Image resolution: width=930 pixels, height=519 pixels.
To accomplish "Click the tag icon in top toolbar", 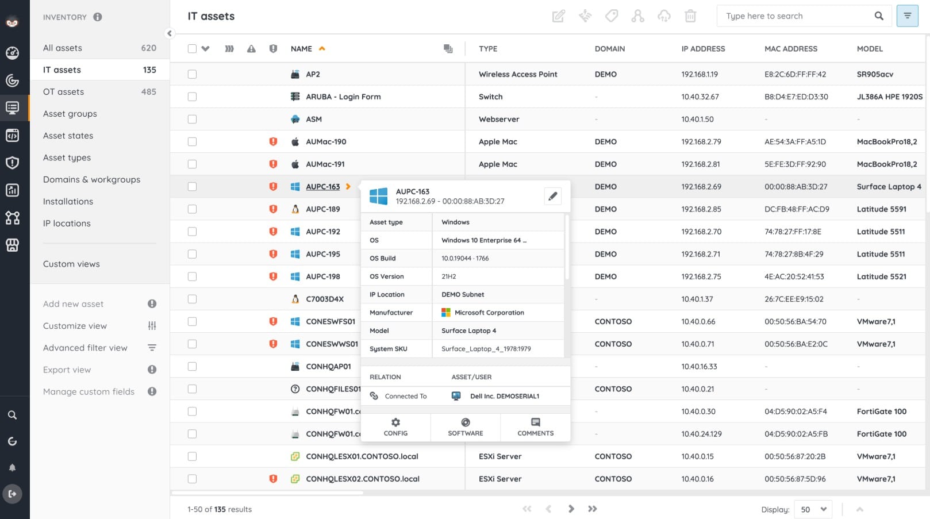I will coord(612,16).
